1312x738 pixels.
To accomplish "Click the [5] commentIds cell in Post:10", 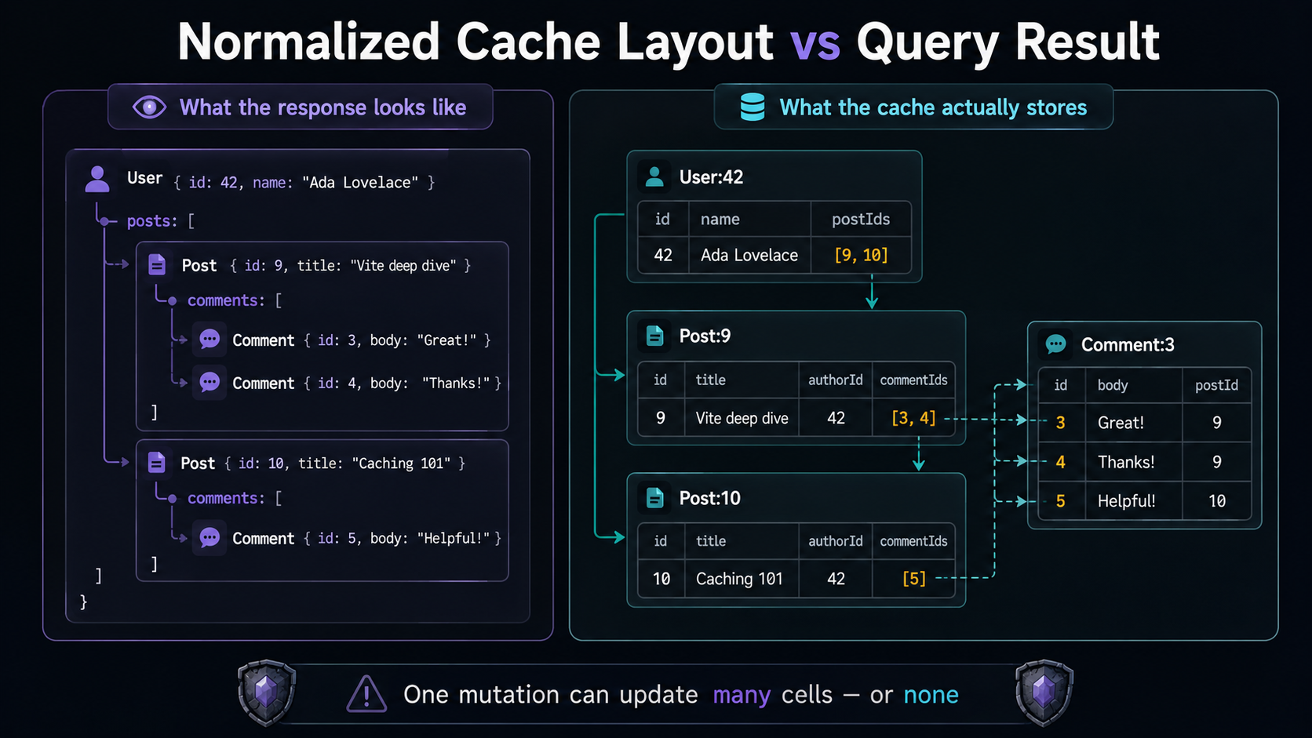I will [x=913, y=578].
